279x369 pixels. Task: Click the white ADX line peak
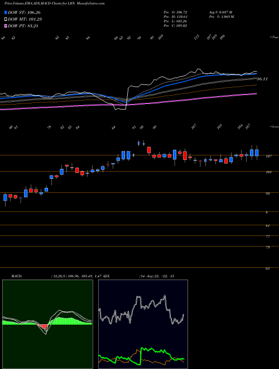[165, 296]
